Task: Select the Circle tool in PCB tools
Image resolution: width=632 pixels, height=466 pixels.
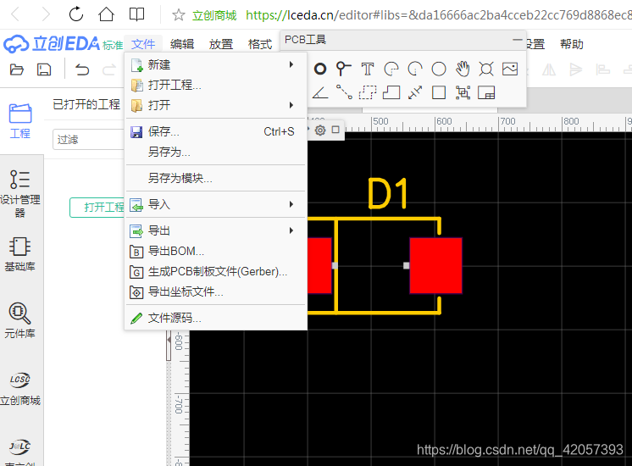Action: click(x=439, y=69)
